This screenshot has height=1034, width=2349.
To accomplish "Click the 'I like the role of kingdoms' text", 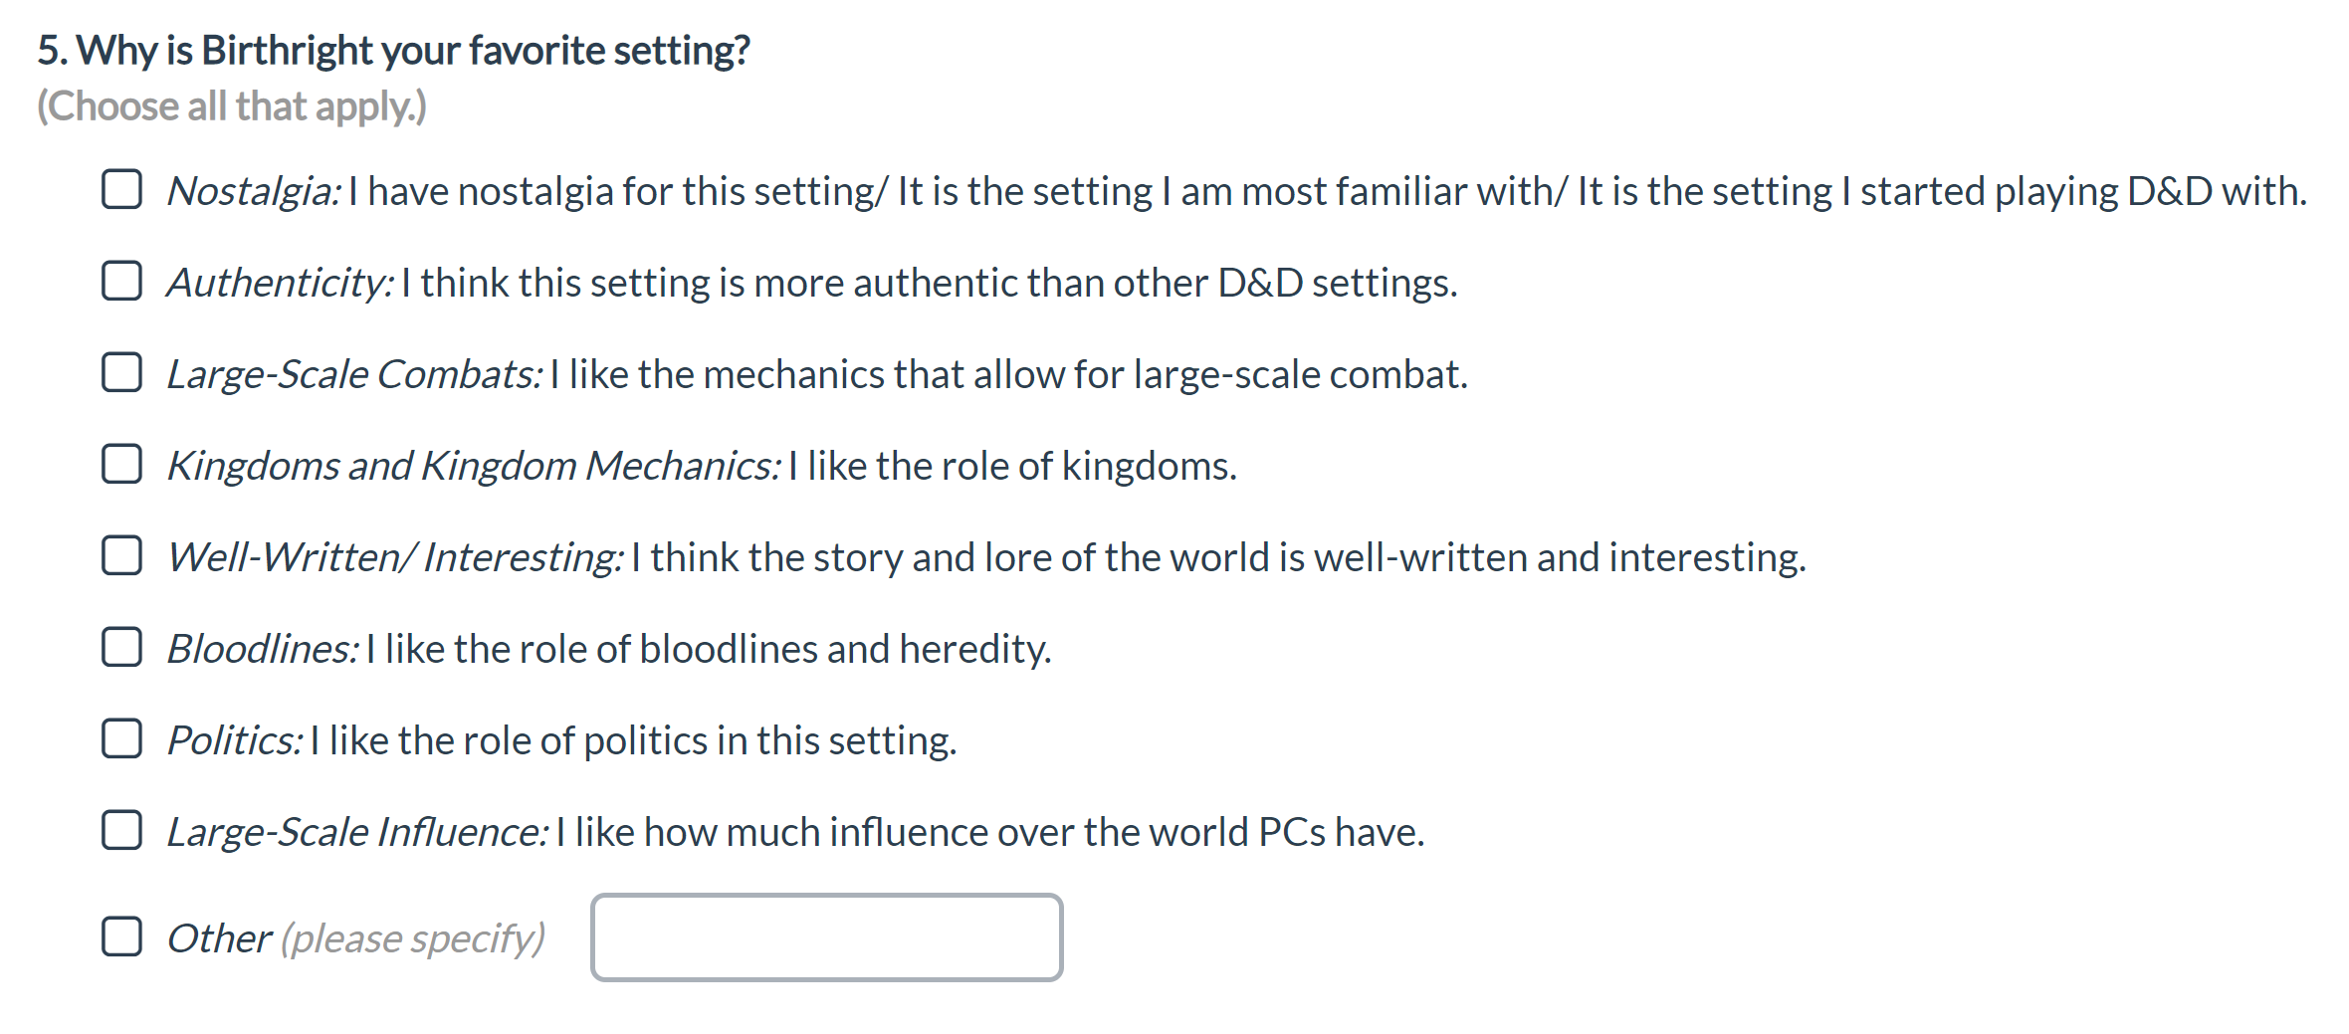I will [x=1012, y=466].
